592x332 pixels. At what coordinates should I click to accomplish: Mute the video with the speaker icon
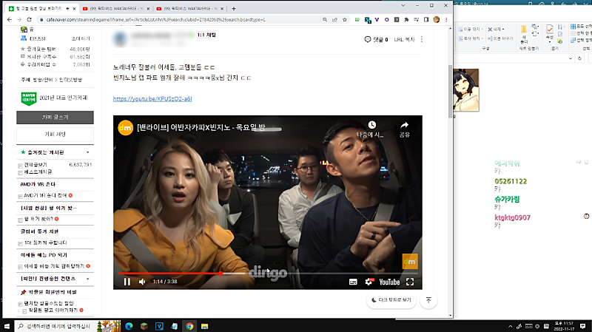pos(142,282)
